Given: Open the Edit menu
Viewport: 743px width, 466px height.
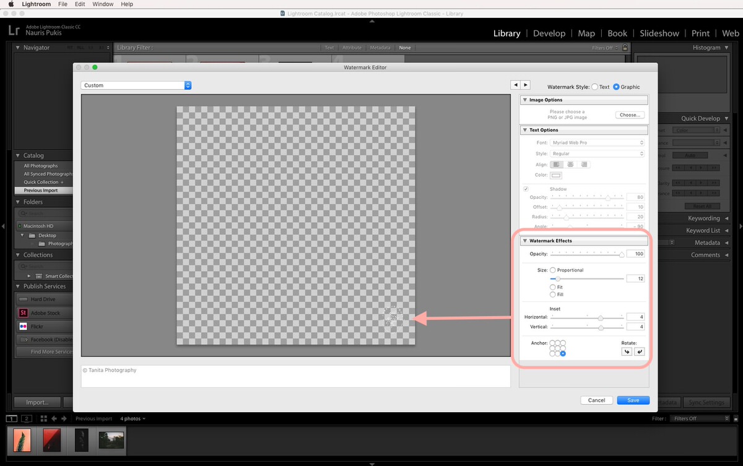Looking at the screenshot, I should pos(80,4).
